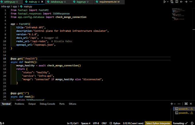Switch to logger.py tab
Viewport: 195px width, 125px height.
pyautogui.click(x=83, y=2)
